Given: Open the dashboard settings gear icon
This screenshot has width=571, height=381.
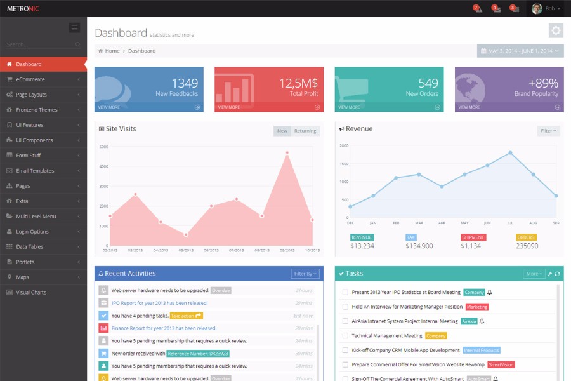Looking at the screenshot, I should point(556,30).
